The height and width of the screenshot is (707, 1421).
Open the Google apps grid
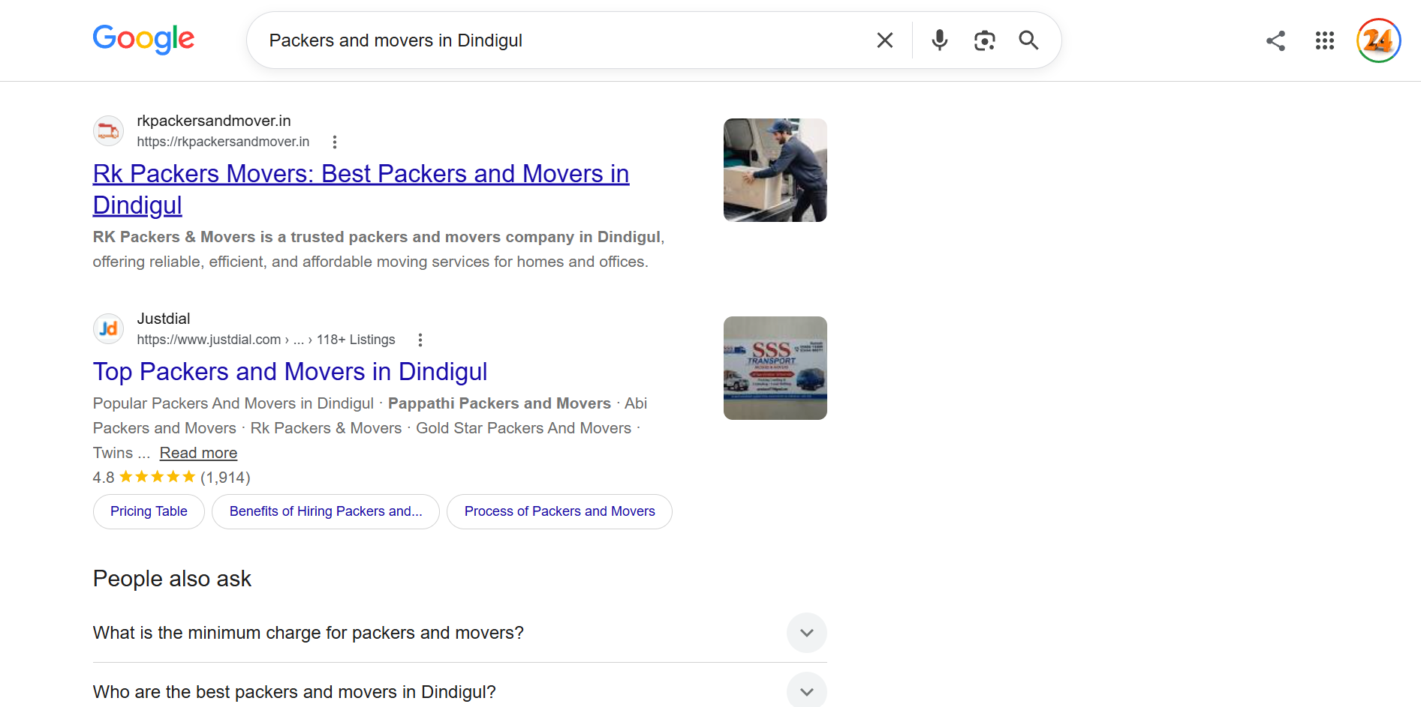(x=1325, y=40)
